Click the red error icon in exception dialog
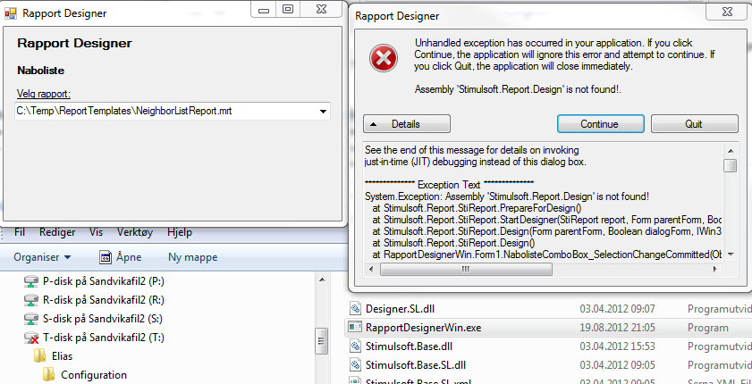Image resolution: width=752 pixels, height=384 pixels. click(384, 58)
